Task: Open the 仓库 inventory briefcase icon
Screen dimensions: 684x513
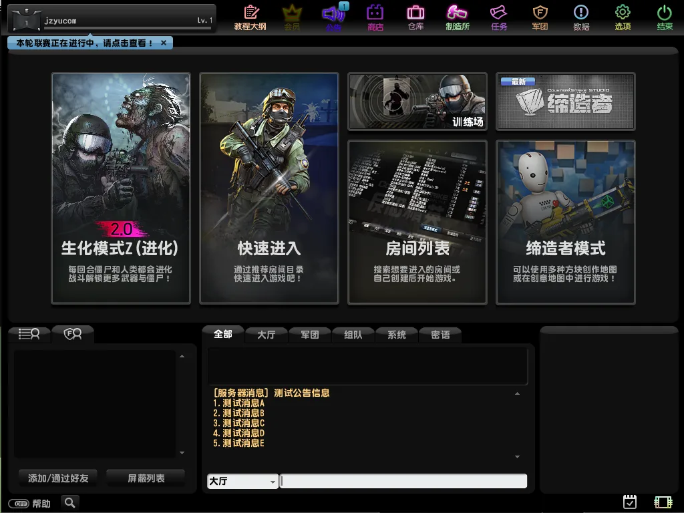Action: click(x=415, y=17)
